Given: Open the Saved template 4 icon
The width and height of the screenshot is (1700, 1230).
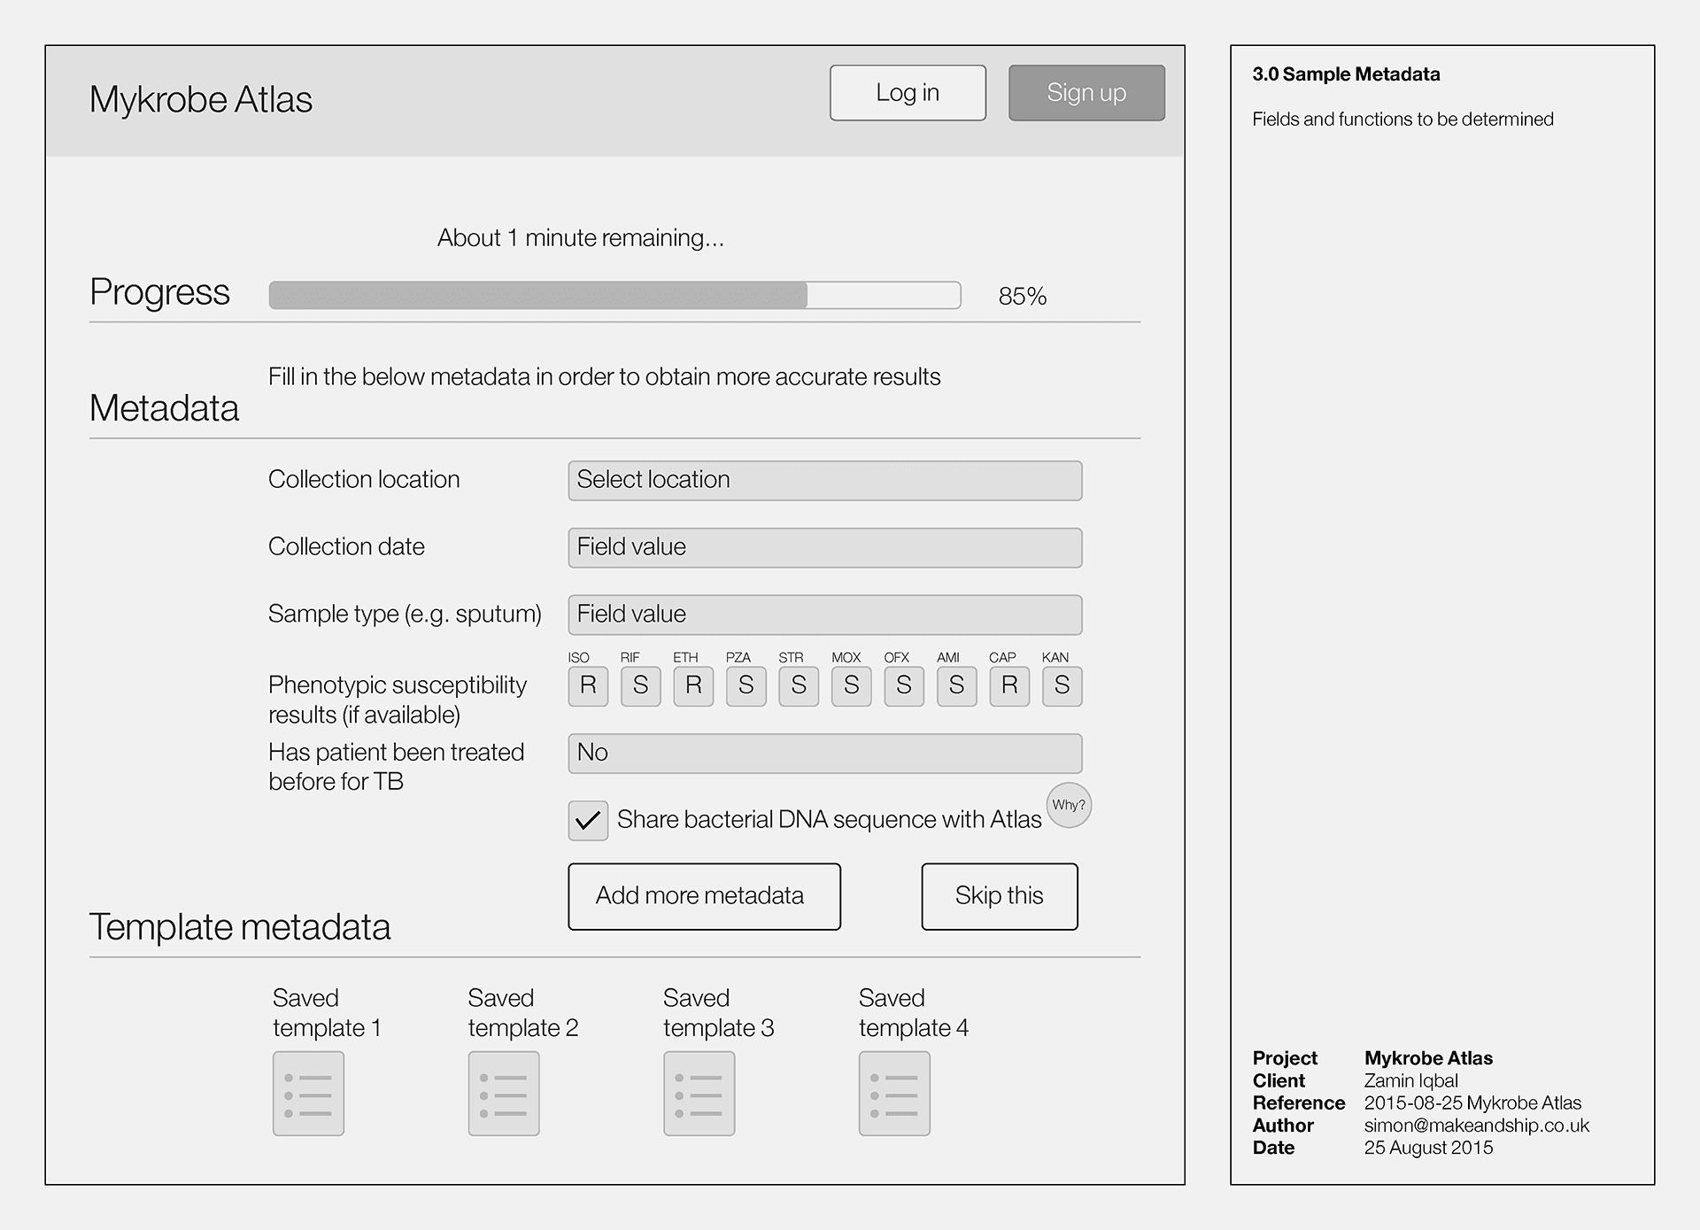Looking at the screenshot, I should pyautogui.click(x=894, y=1094).
